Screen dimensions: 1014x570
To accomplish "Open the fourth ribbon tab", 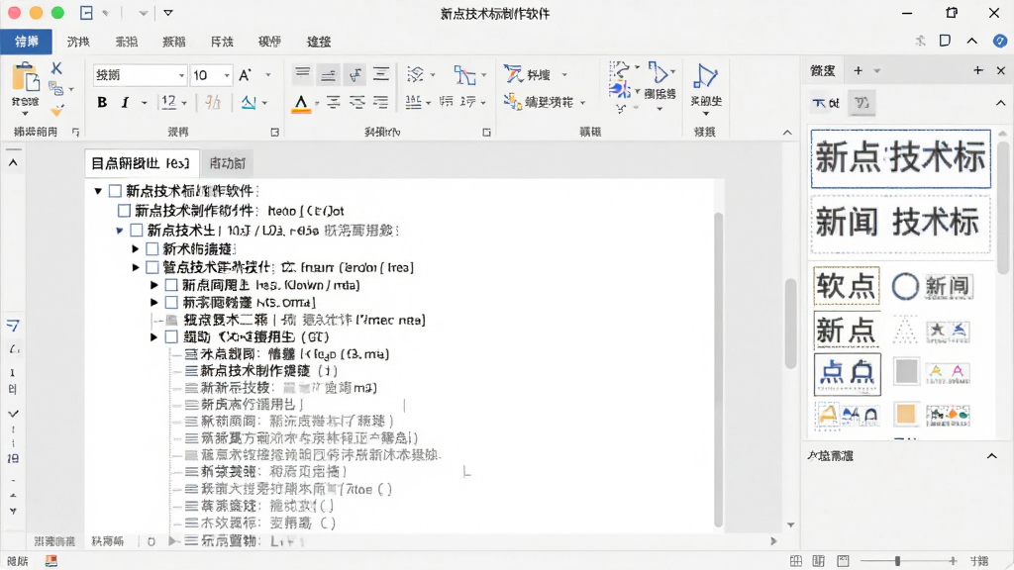I will [x=174, y=42].
